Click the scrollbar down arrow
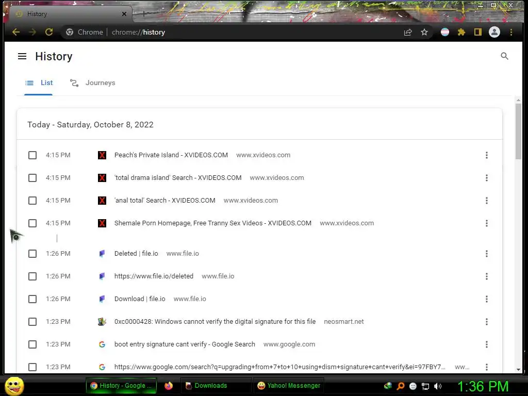528x396 pixels. [x=518, y=369]
